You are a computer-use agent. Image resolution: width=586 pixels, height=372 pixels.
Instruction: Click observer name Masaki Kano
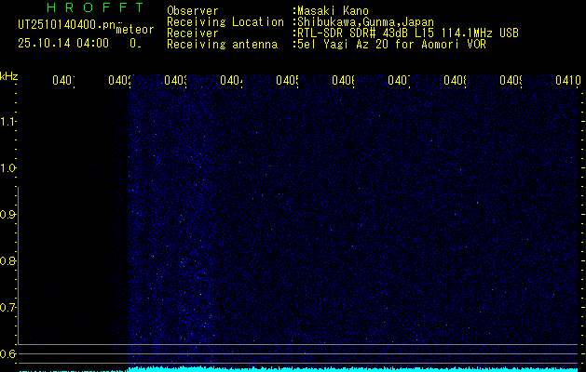(x=333, y=11)
